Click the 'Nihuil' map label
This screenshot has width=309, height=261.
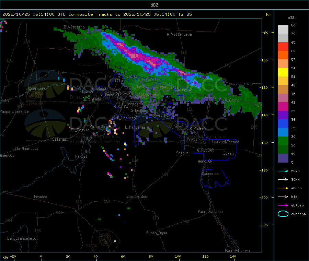(81, 156)
